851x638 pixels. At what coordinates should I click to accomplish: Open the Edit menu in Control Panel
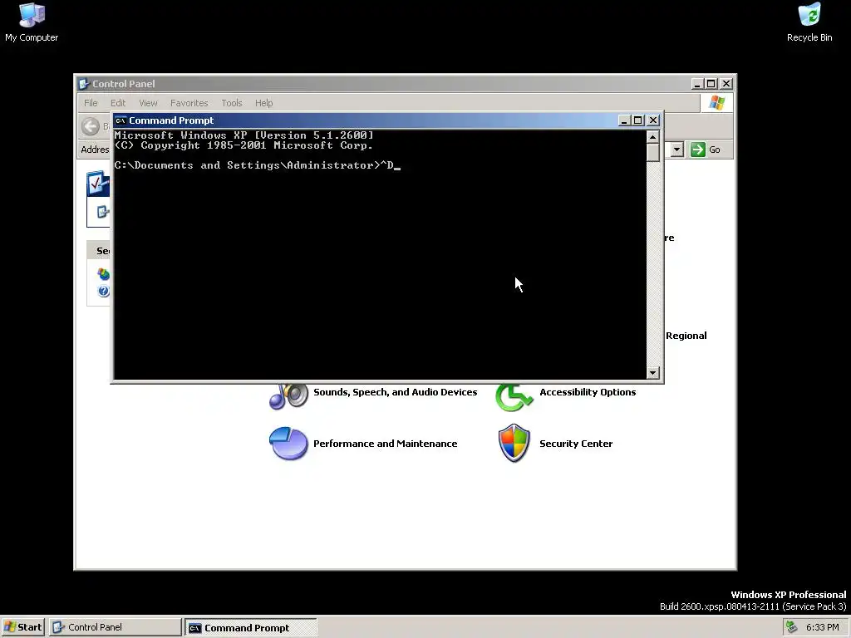(x=118, y=103)
